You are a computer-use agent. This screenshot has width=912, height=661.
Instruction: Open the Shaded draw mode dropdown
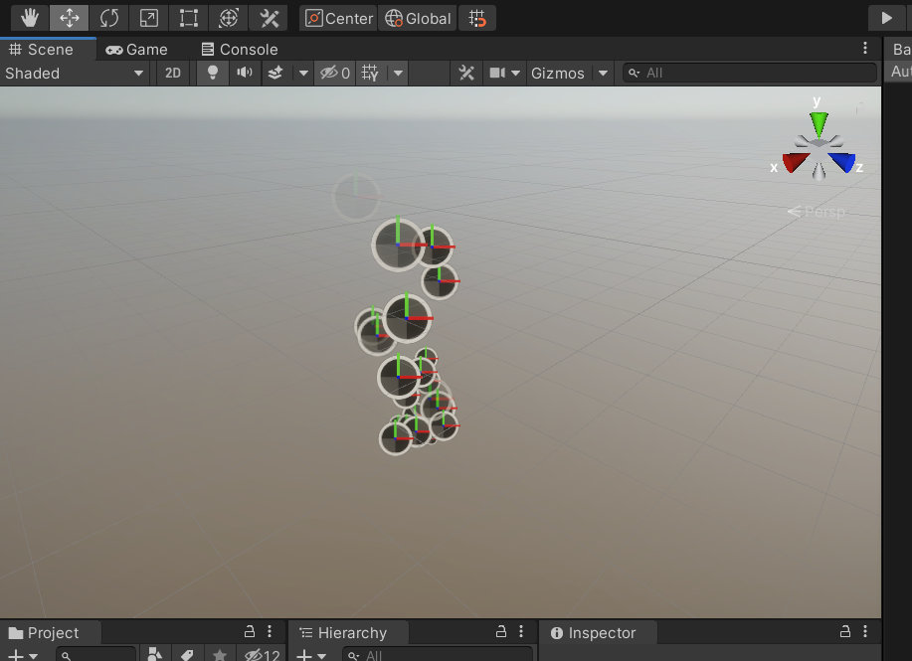pyautogui.click(x=75, y=74)
